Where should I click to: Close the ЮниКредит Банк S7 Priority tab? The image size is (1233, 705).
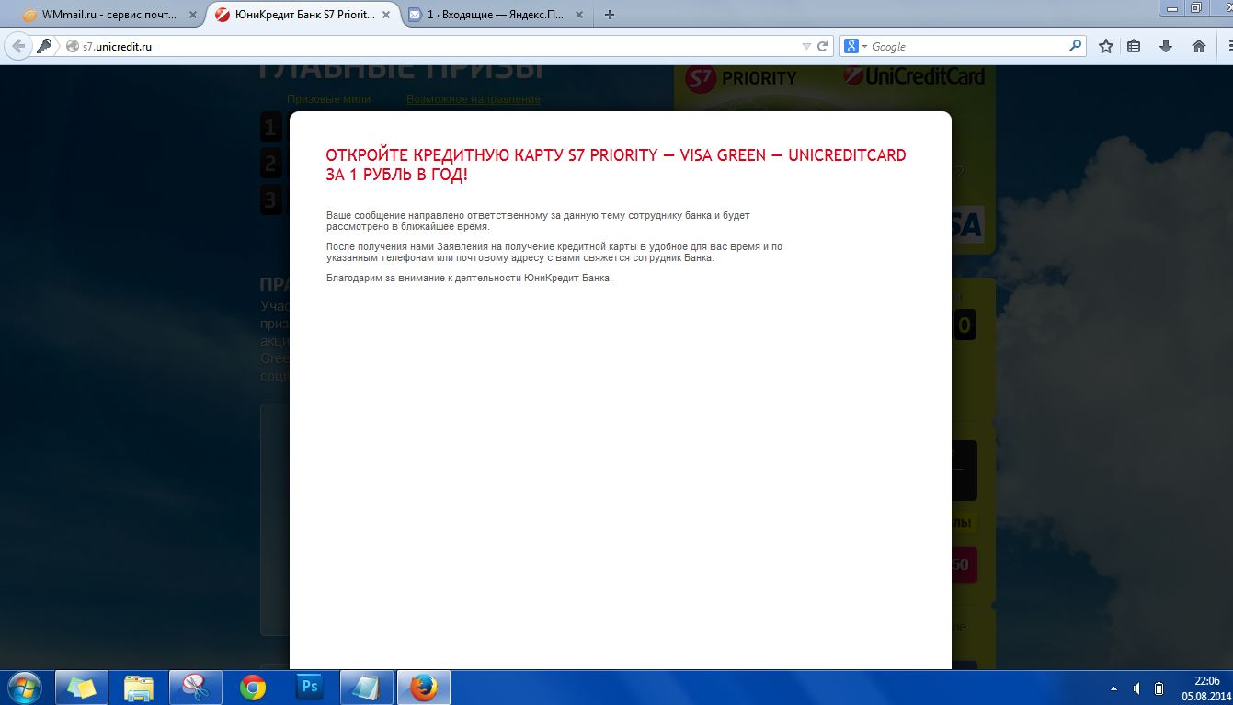(x=386, y=15)
